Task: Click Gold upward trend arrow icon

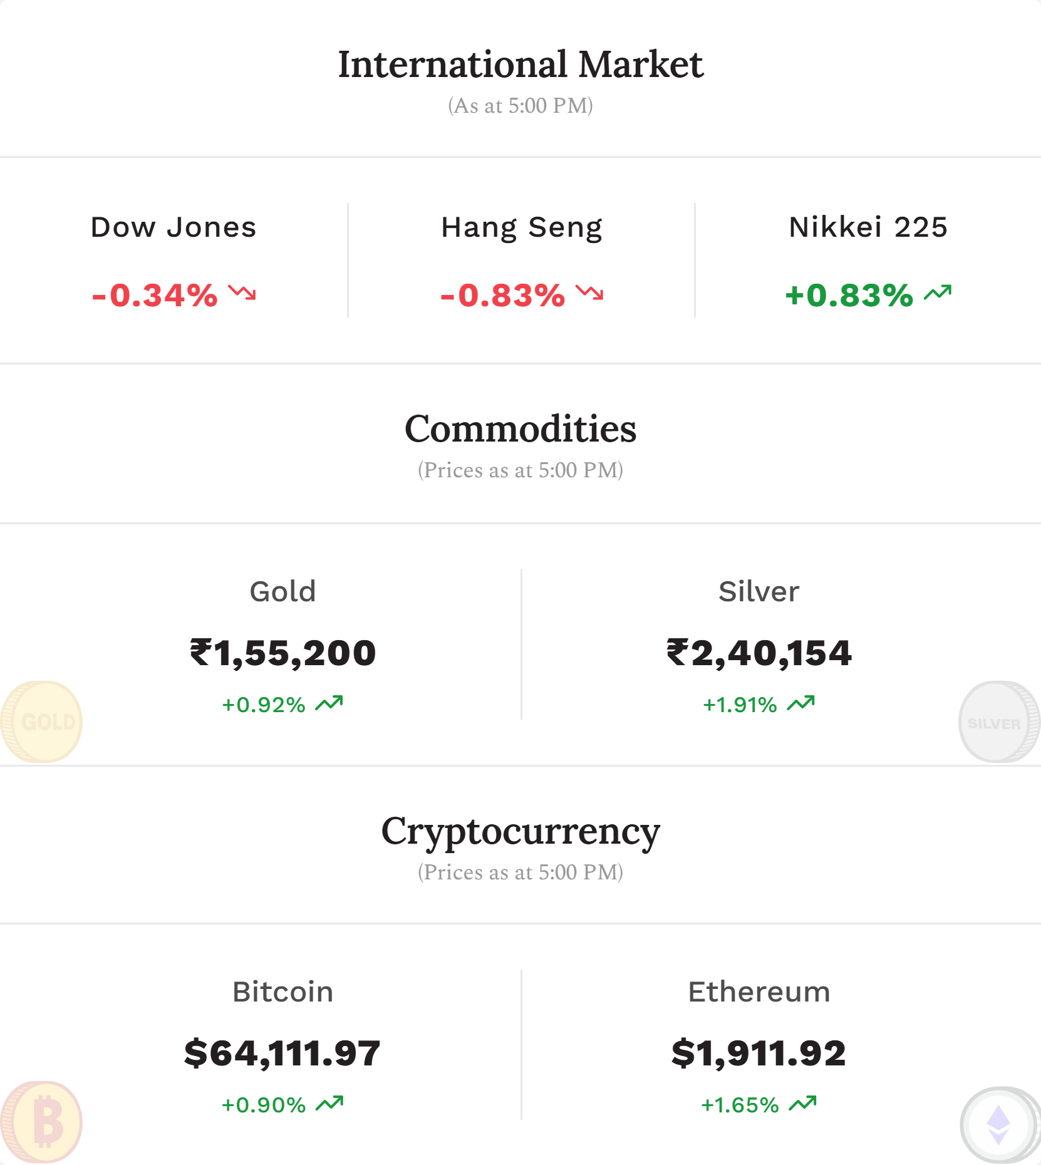Action: tap(329, 703)
